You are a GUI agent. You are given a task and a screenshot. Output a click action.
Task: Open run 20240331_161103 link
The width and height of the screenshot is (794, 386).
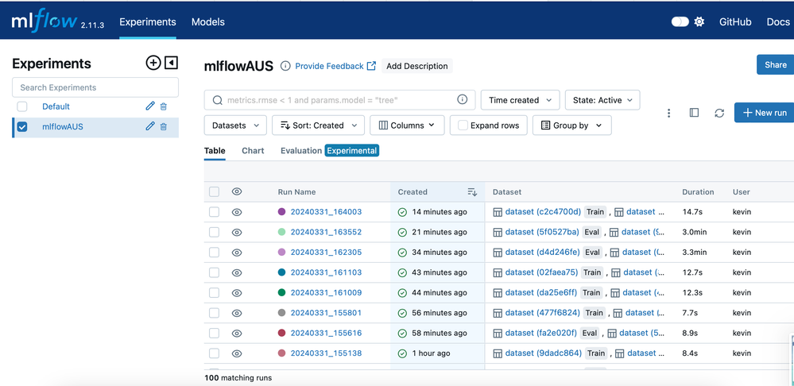click(326, 272)
